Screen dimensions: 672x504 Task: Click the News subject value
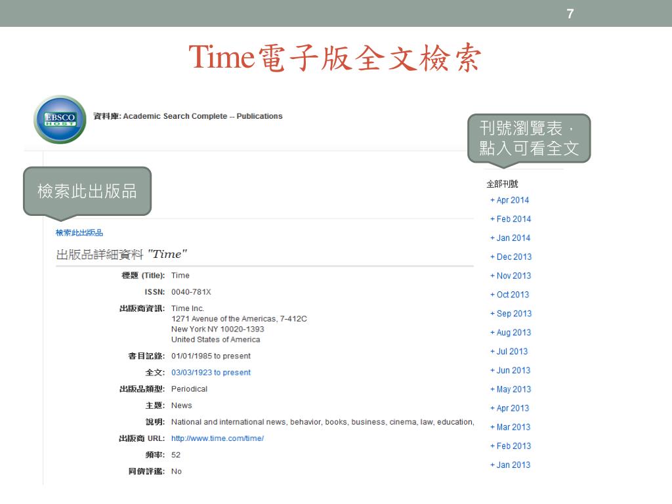[181, 406]
